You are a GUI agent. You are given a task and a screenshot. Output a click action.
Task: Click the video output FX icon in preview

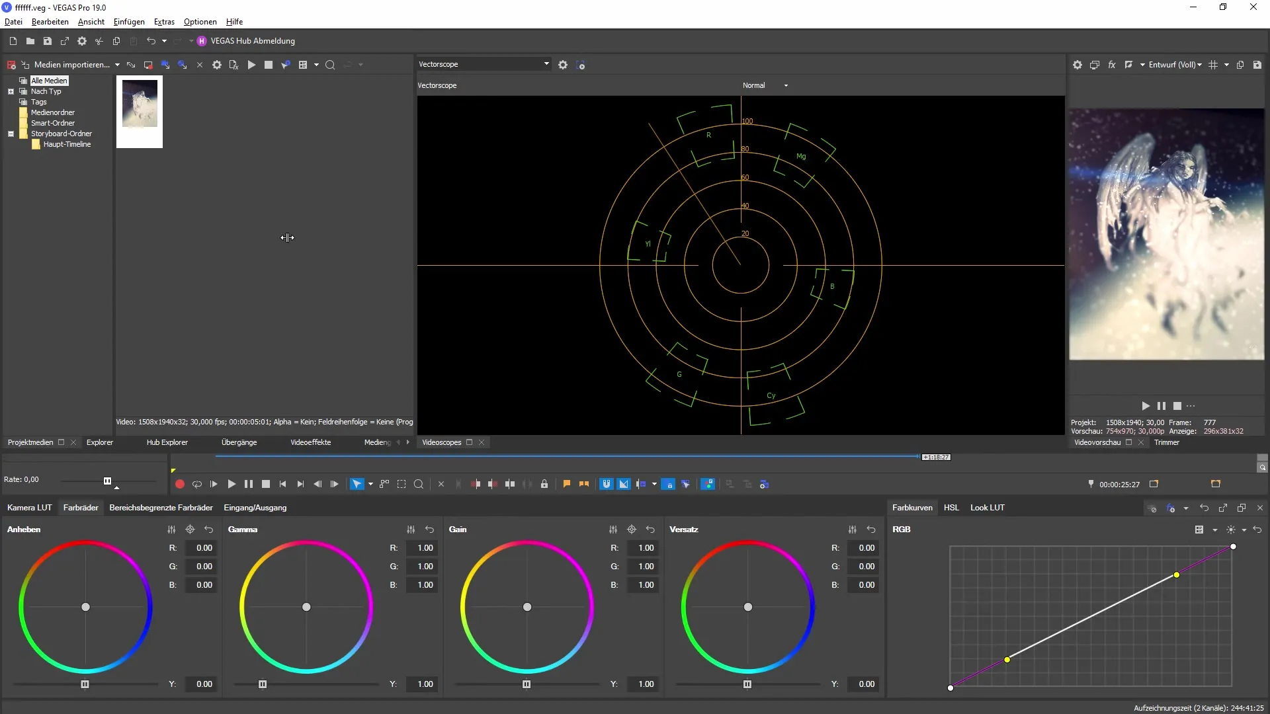[x=1112, y=65]
